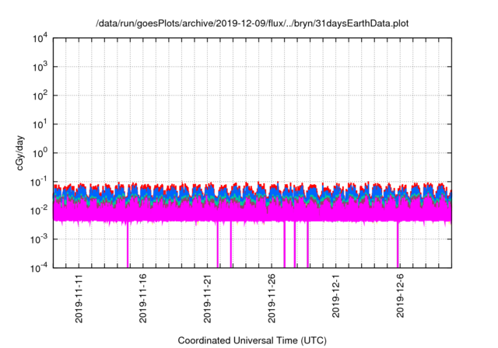498x348 pixels.
Task: Click the 10^4 y-axis tick label
Action: pyautogui.click(x=40, y=38)
